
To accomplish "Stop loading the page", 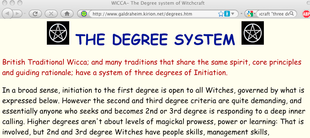I will tap(51, 14).
